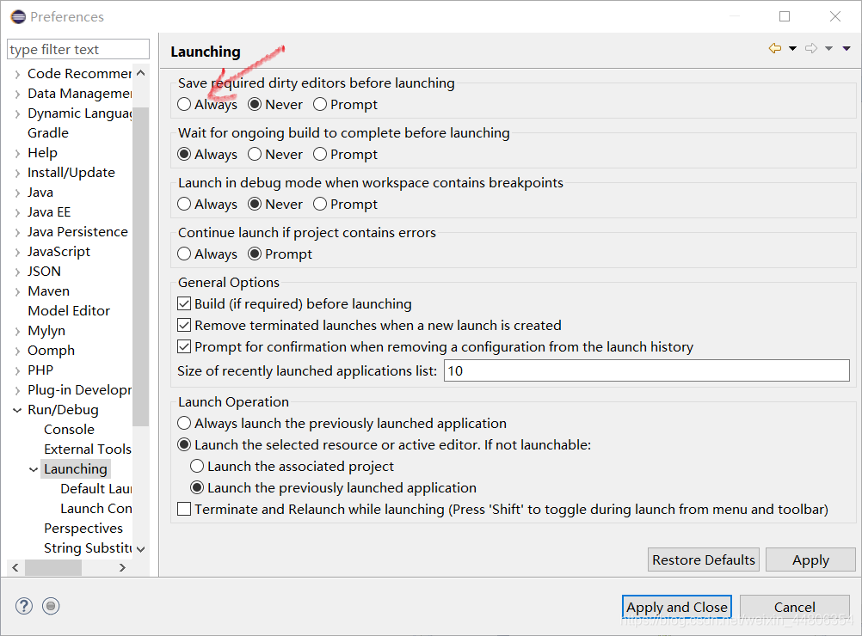Screen dimensions: 862x636
Task: Click the horizontal scrollbar left arrow
Action: point(15,567)
